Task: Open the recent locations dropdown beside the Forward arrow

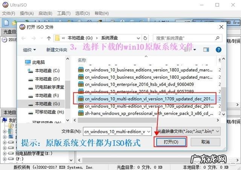Action: click(41, 38)
